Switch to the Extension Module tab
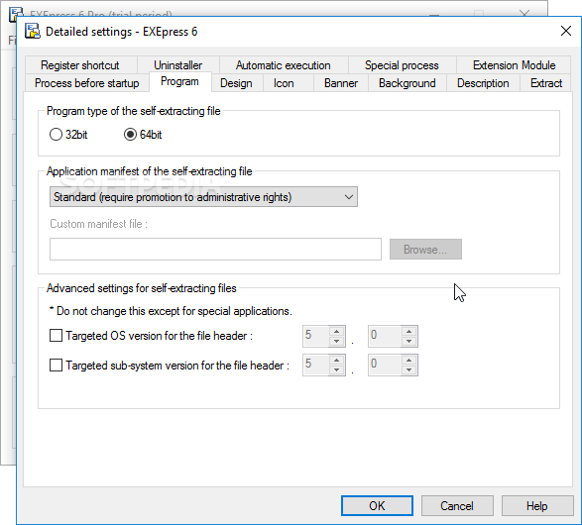This screenshot has height=525, width=582. point(514,65)
